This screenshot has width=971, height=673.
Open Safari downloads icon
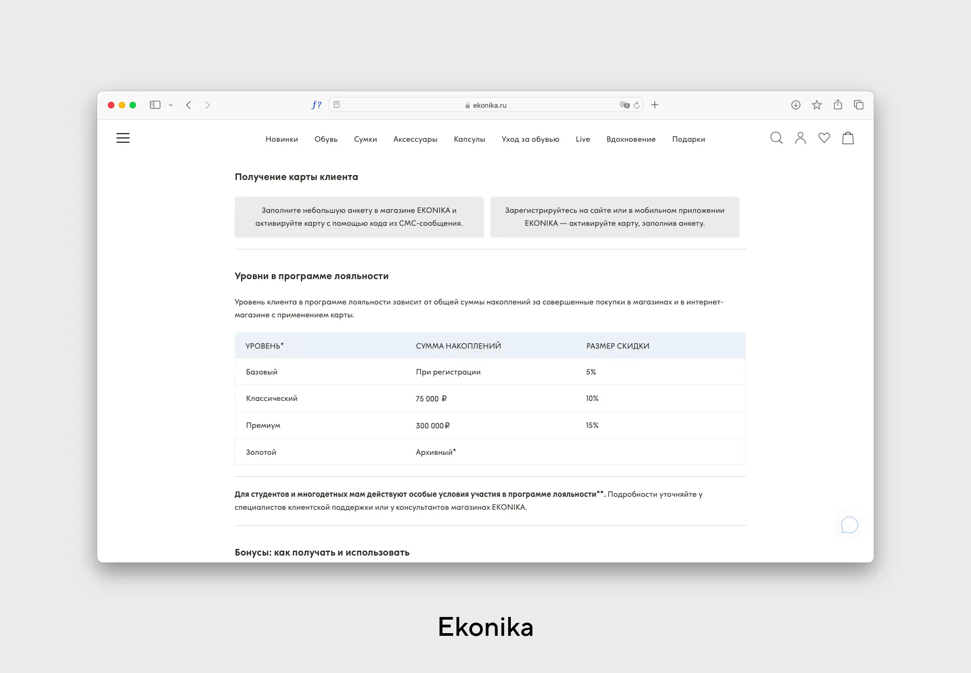click(796, 105)
